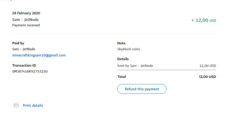Image resolution: width=234 pixels, height=116 pixels.
Task: Click the Details heading
Action: 123,59
